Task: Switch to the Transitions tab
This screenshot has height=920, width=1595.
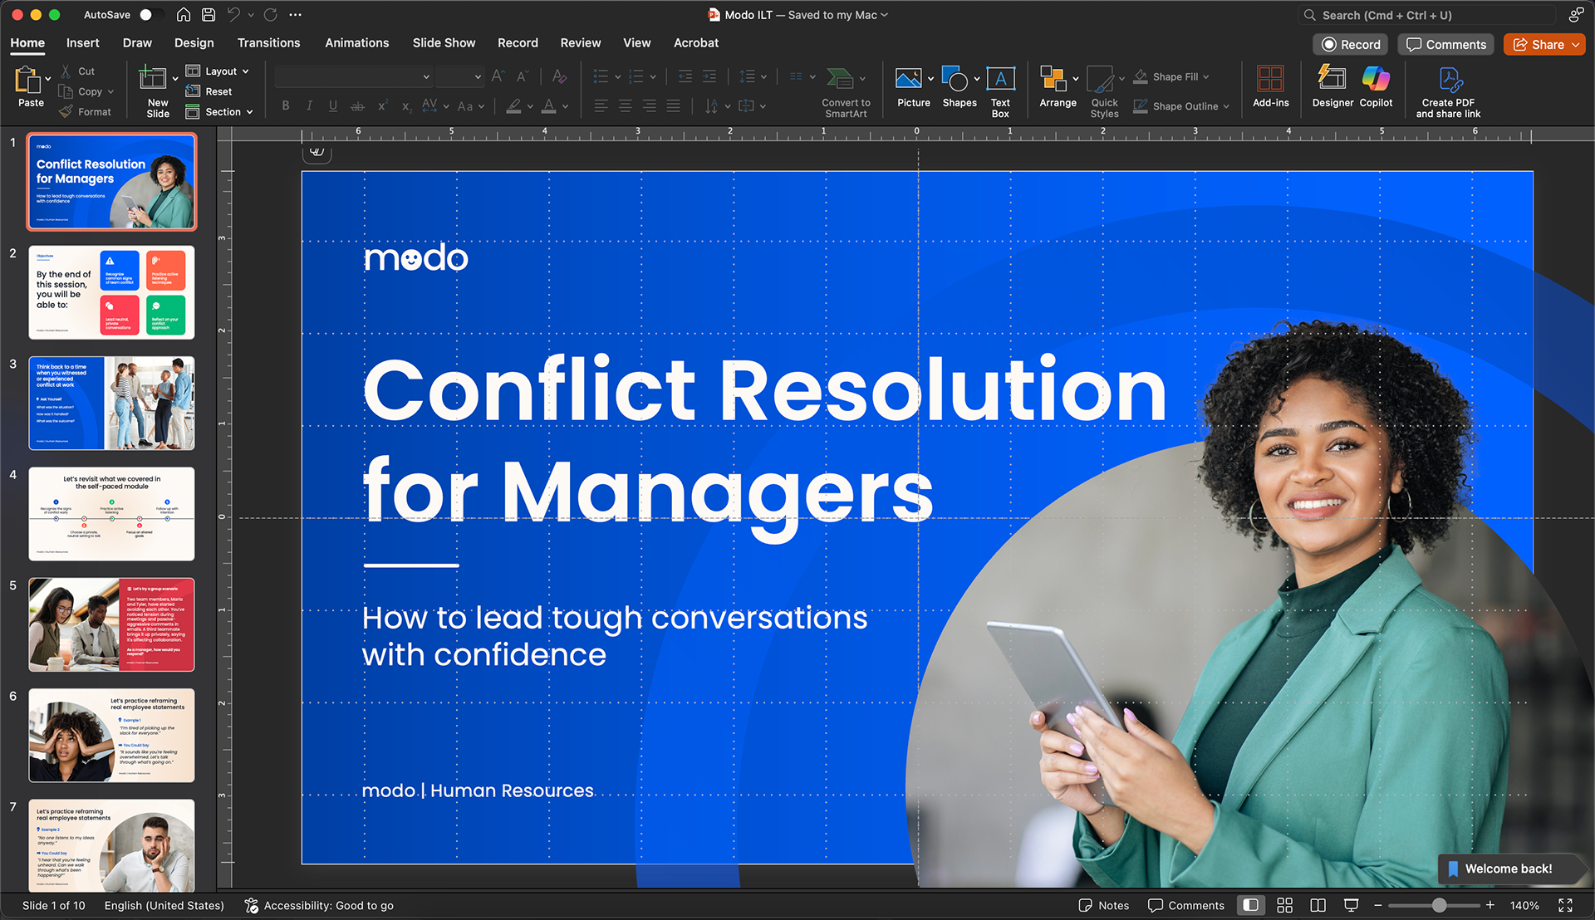Action: point(268,43)
